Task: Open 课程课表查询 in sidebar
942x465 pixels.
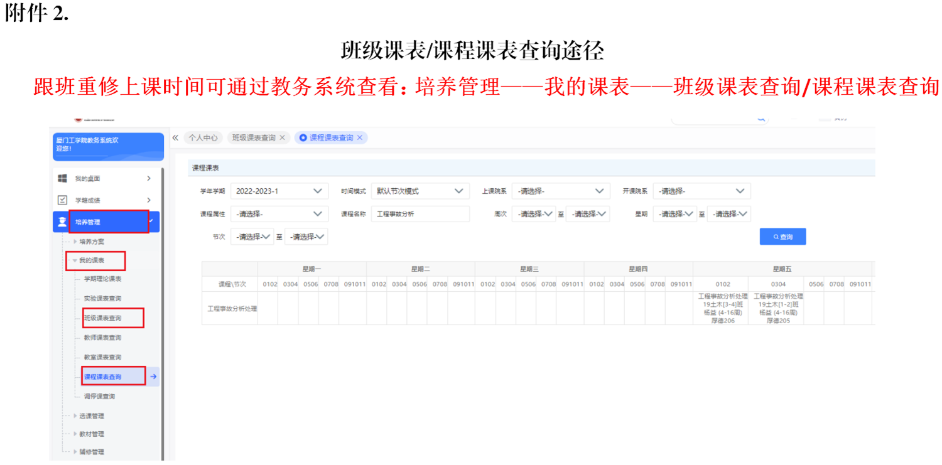Action: pyautogui.click(x=103, y=377)
